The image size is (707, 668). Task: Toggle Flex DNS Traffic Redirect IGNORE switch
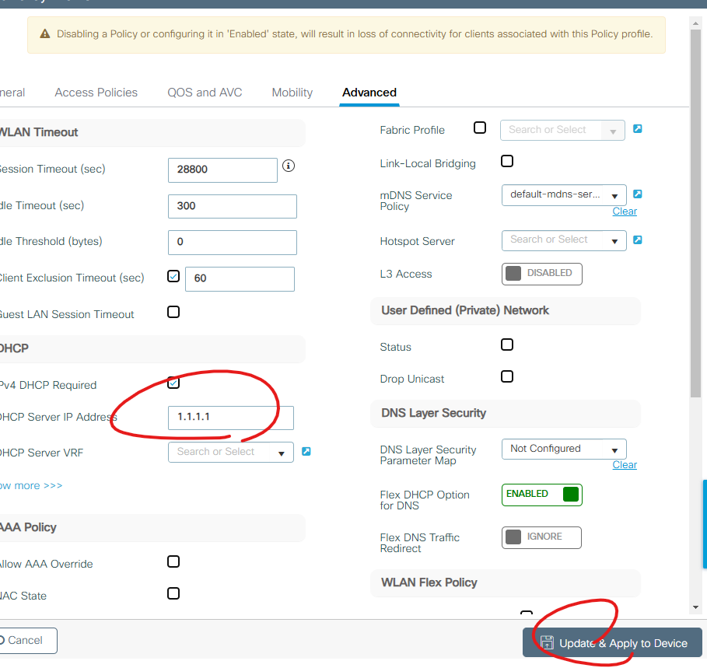click(x=541, y=537)
